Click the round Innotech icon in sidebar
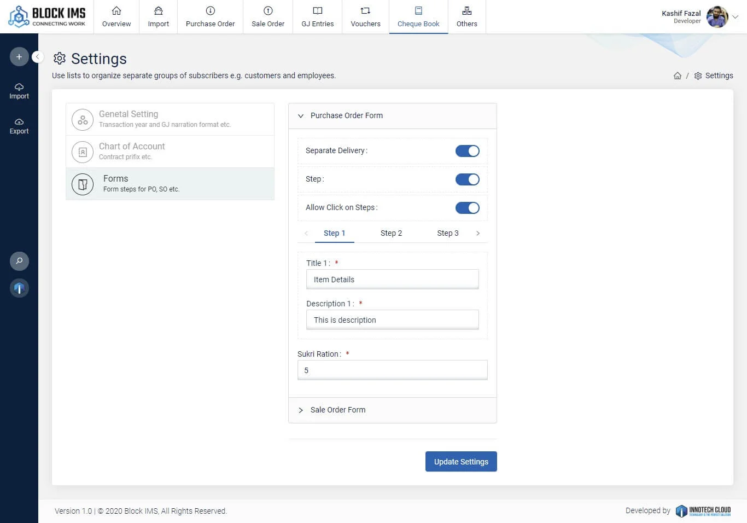The height and width of the screenshot is (523, 747). click(x=19, y=288)
